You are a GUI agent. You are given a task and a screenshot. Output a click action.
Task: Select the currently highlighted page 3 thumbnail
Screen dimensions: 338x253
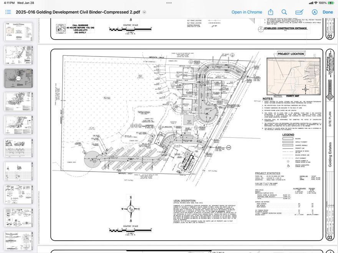tap(18, 78)
